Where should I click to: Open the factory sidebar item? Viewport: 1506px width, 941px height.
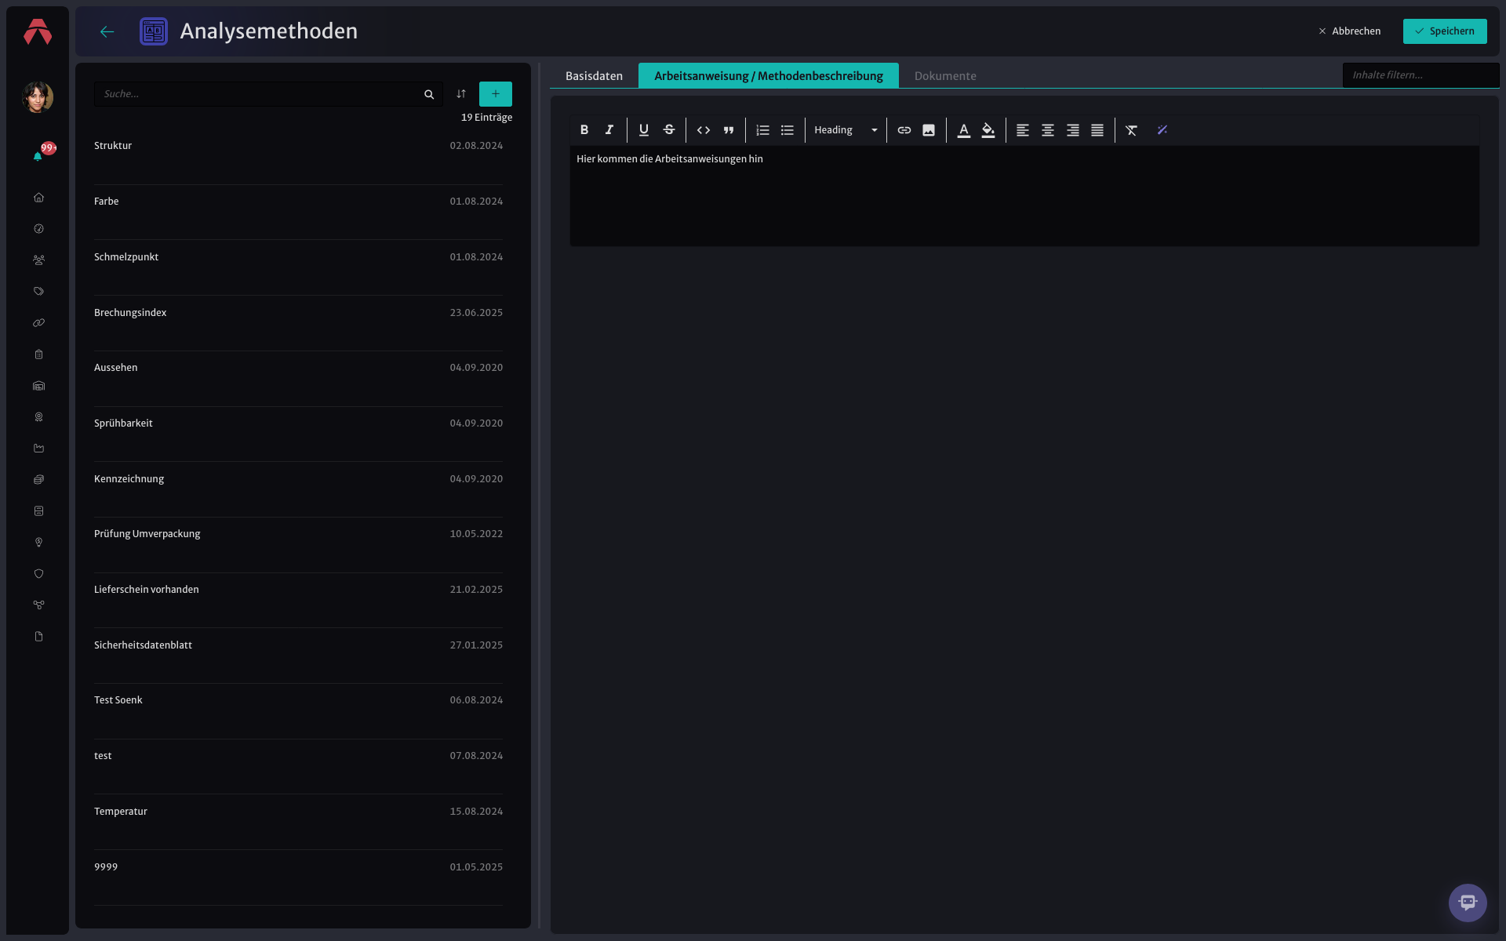(38, 449)
